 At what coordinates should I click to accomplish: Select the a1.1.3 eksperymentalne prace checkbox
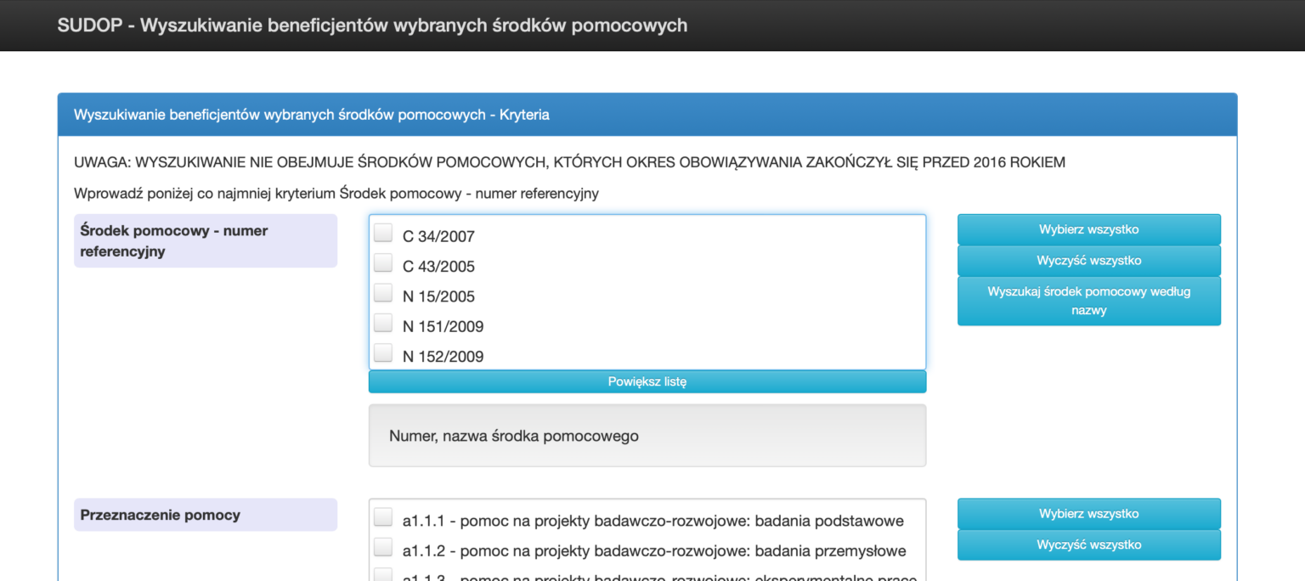coord(383,573)
